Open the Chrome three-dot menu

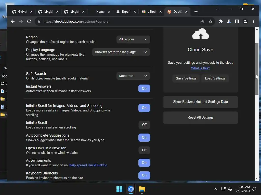pyautogui.click(x=253, y=21)
